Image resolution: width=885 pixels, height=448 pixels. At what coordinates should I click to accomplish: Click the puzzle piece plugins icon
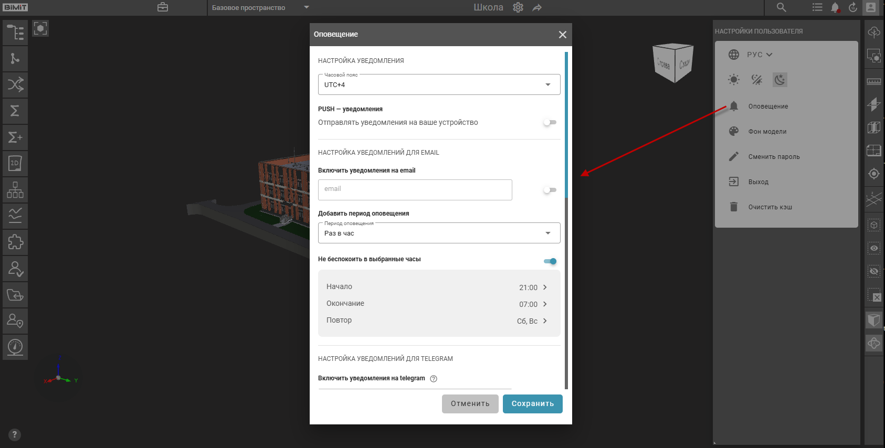[x=15, y=242]
